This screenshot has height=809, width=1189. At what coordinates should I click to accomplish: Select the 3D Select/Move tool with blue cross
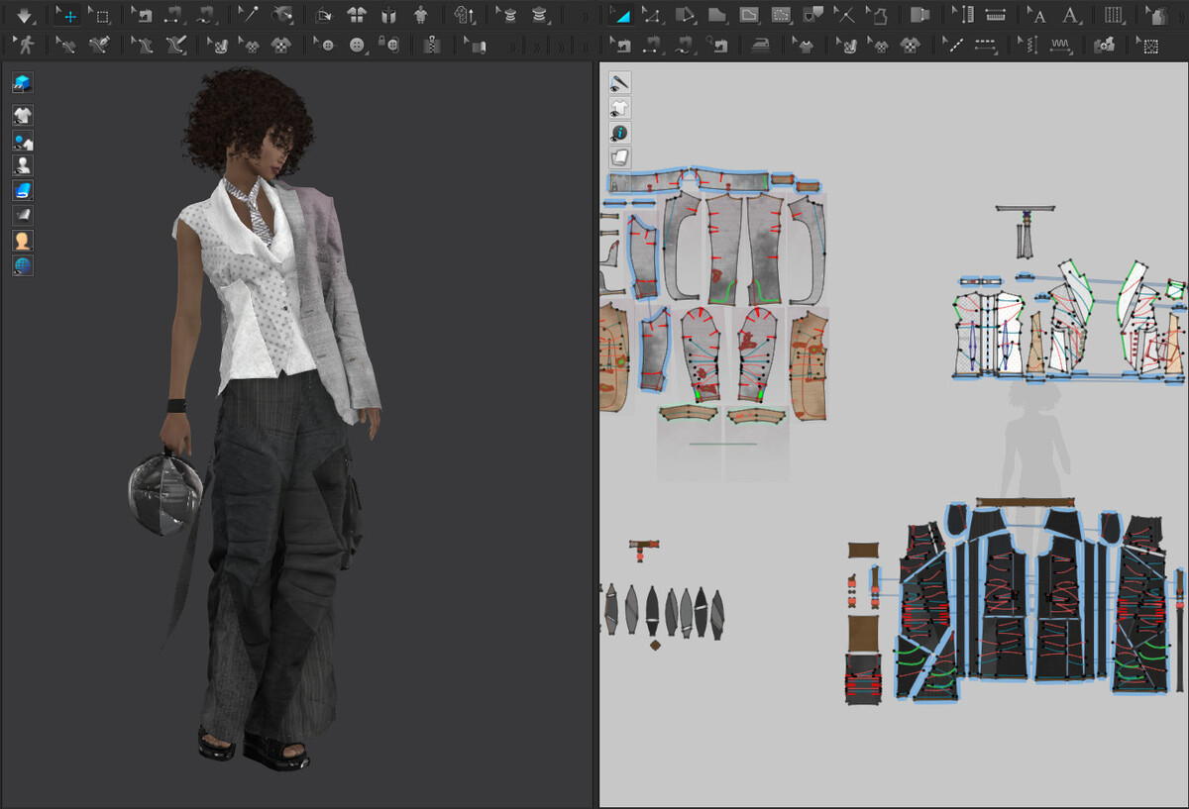pos(66,15)
